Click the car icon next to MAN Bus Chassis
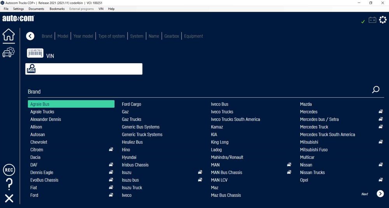Image resolution: width=389 pixels, height=208 pixels. [x=289, y=172]
